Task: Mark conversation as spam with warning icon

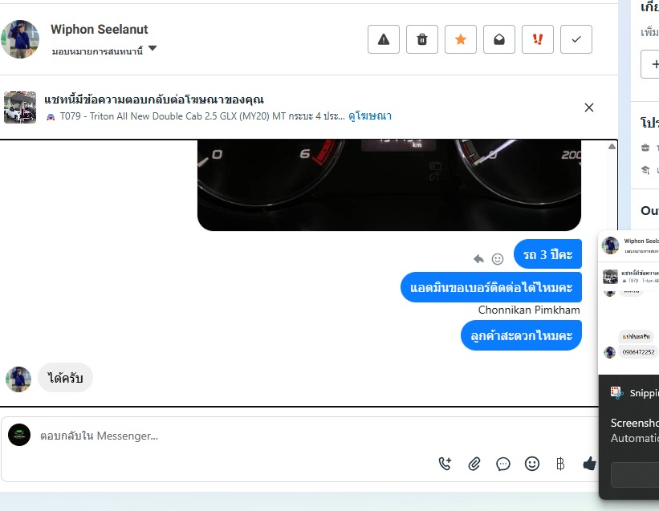Action: 384,39
